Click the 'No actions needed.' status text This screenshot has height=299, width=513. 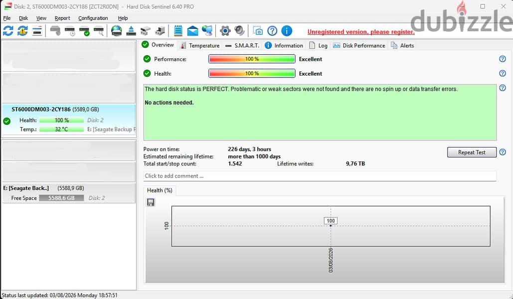pos(169,102)
